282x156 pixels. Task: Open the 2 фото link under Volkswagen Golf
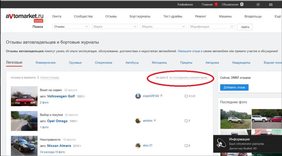click(x=44, y=102)
